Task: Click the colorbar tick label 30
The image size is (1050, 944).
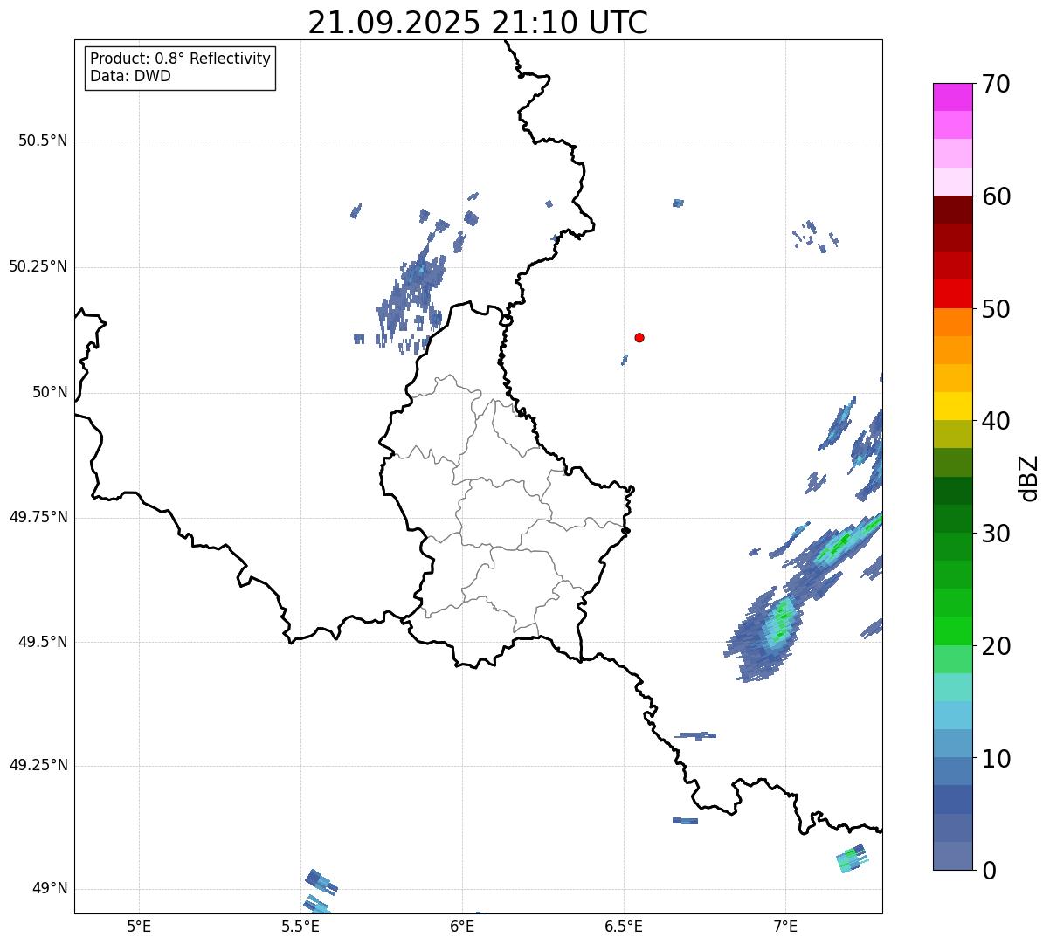Action: click(x=996, y=534)
